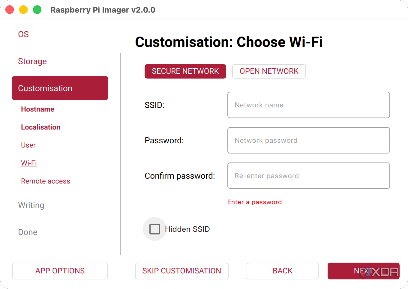Open App Options
The image size is (408, 289).
point(60,271)
